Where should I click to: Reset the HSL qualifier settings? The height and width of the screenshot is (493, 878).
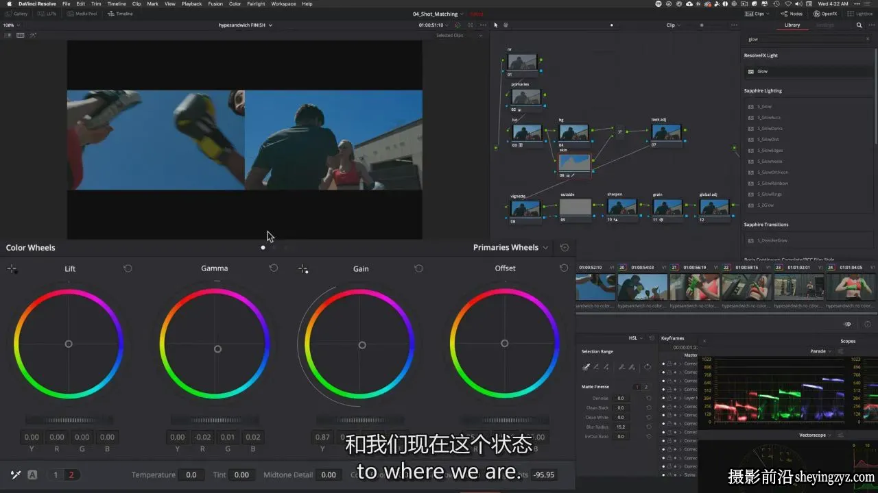651,338
